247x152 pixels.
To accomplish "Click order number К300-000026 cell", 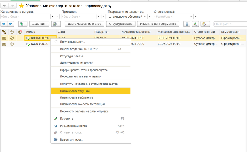I will pyautogui.click(x=40, y=38).
